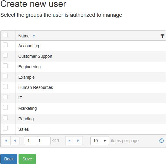
Task: Open the Name column filter icon
Action: tap(162, 36)
